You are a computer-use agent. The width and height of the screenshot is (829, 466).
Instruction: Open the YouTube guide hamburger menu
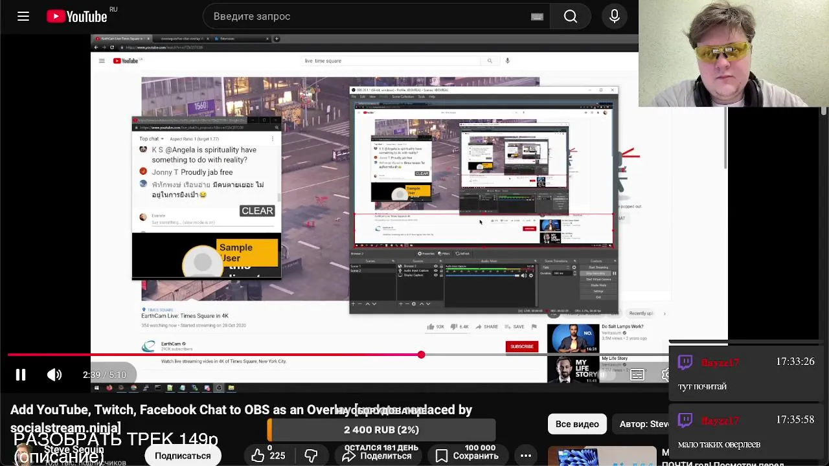[x=23, y=16]
